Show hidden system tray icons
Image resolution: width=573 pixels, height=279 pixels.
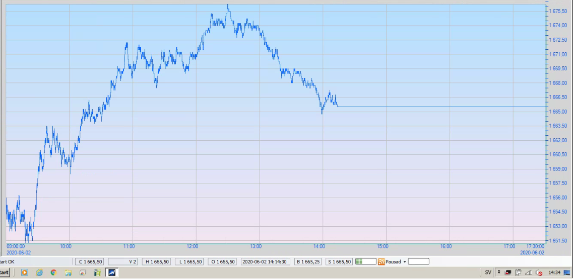(x=499, y=272)
